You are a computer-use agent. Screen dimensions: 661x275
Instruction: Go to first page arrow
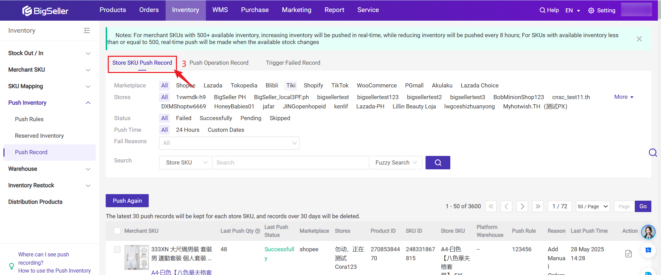[491, 207]
